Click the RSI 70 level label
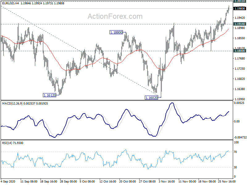Viewport: 247px width, 185px height. click(x=235, y=152)
